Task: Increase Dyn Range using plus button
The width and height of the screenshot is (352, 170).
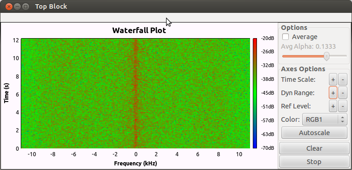Action: coord(333,93)
